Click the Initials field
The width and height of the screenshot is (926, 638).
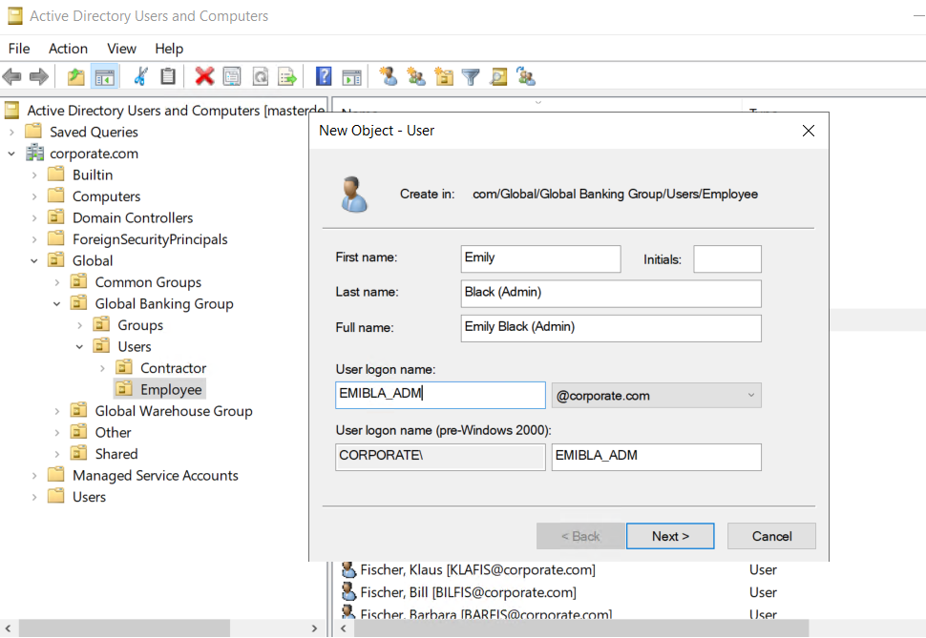point(727,258)
